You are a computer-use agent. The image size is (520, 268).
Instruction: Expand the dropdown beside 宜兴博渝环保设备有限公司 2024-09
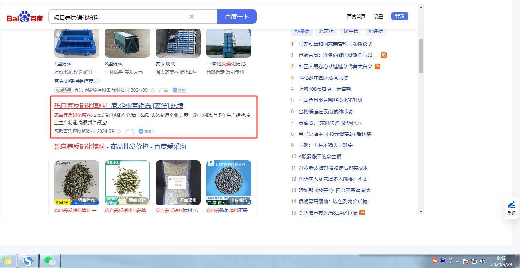coord(152,90)
